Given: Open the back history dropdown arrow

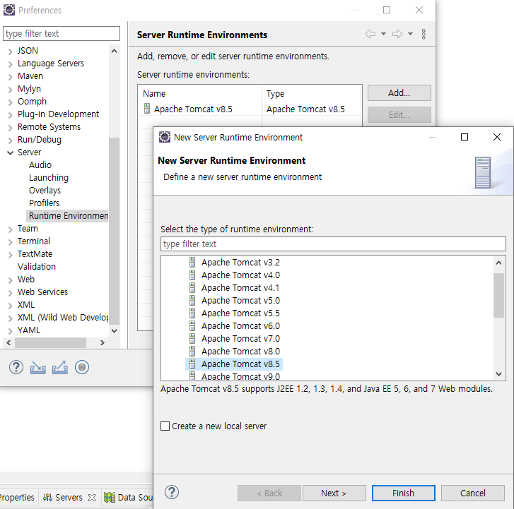Looking at the screenshot, I should (383, 34).
